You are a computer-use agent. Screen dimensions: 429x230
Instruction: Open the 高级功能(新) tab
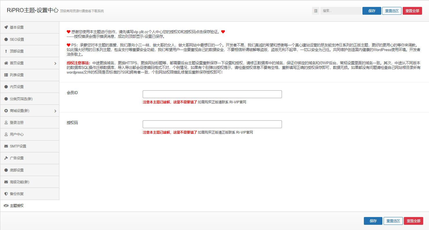click(30, 182)
